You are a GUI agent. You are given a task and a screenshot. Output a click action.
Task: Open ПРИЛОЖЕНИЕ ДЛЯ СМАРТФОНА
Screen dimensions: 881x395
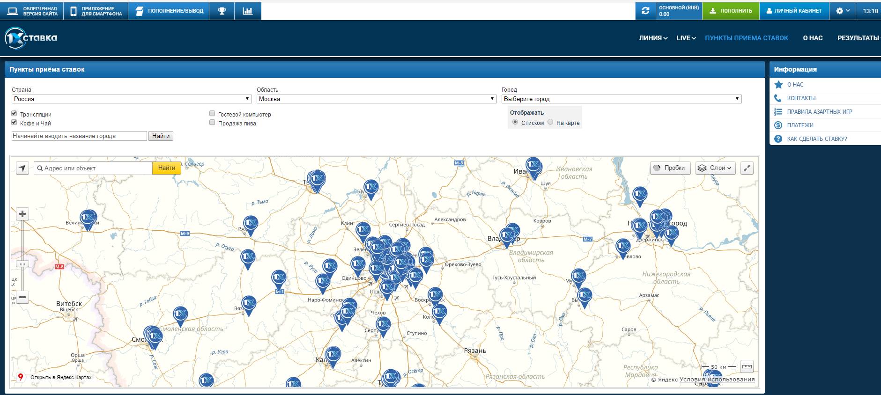pyautogui.click(x=96, y=11)
